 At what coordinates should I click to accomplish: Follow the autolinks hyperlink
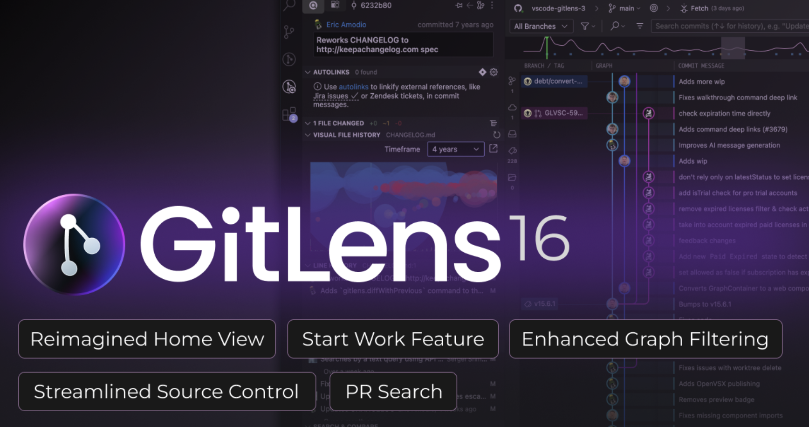click(353, 87)
